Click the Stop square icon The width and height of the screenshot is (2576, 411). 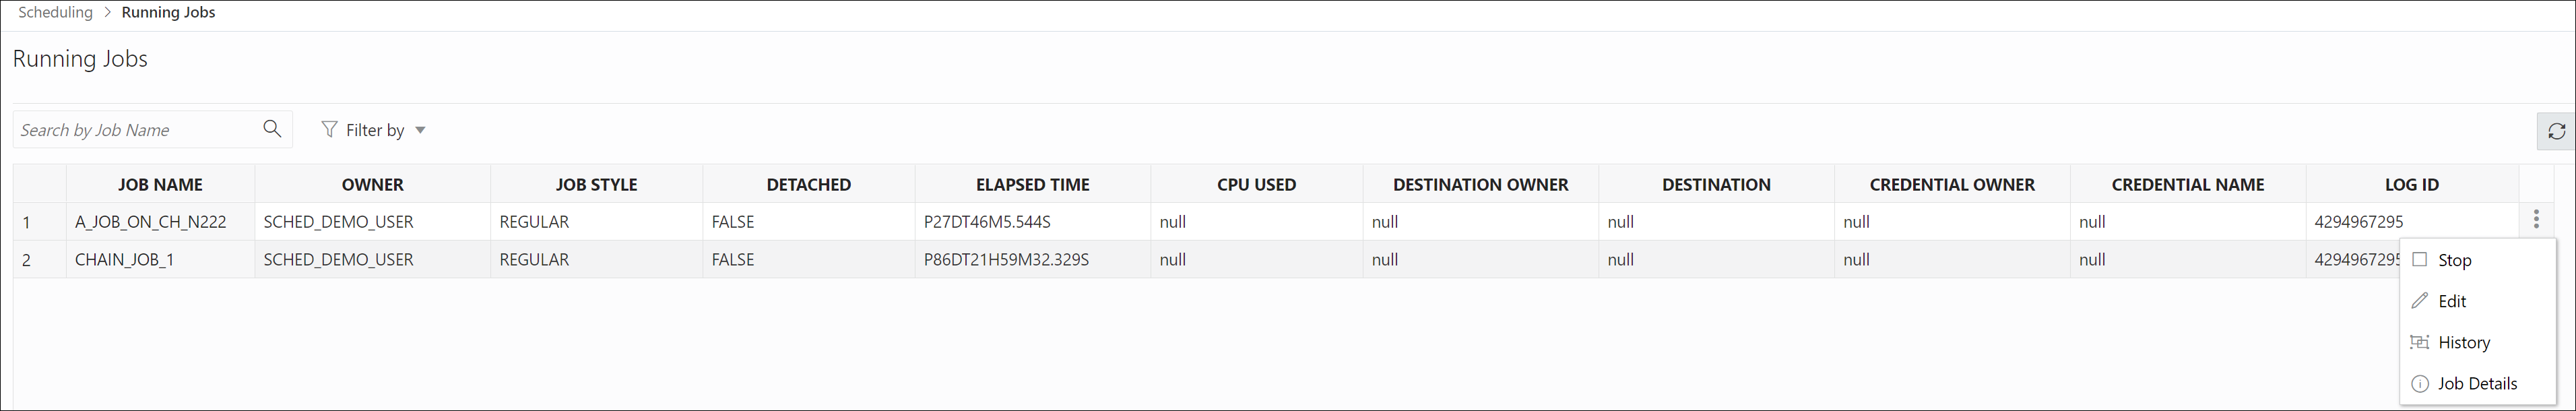point(2420,260)
